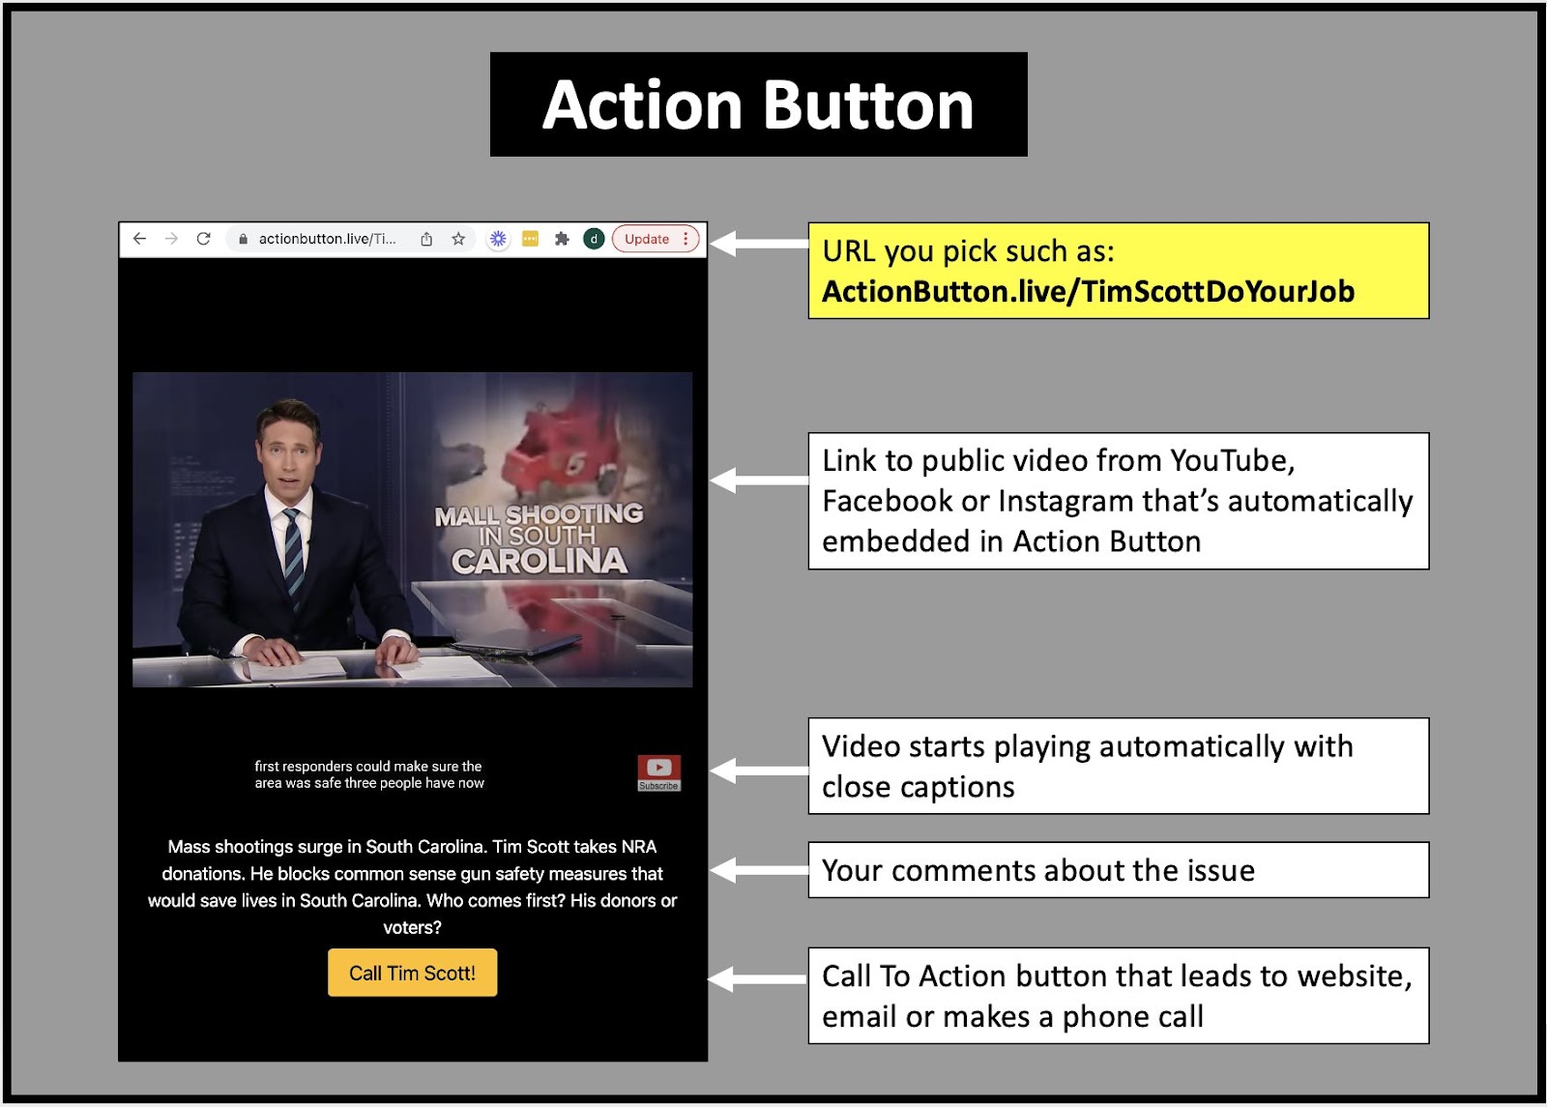Click the YouTube Subscribe icon
1547x1107 pixels.
pos(658,773)
